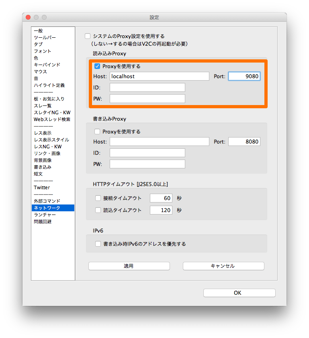
Task: Select 外部コマンド in the settings list
Action: tap(53, 201)
